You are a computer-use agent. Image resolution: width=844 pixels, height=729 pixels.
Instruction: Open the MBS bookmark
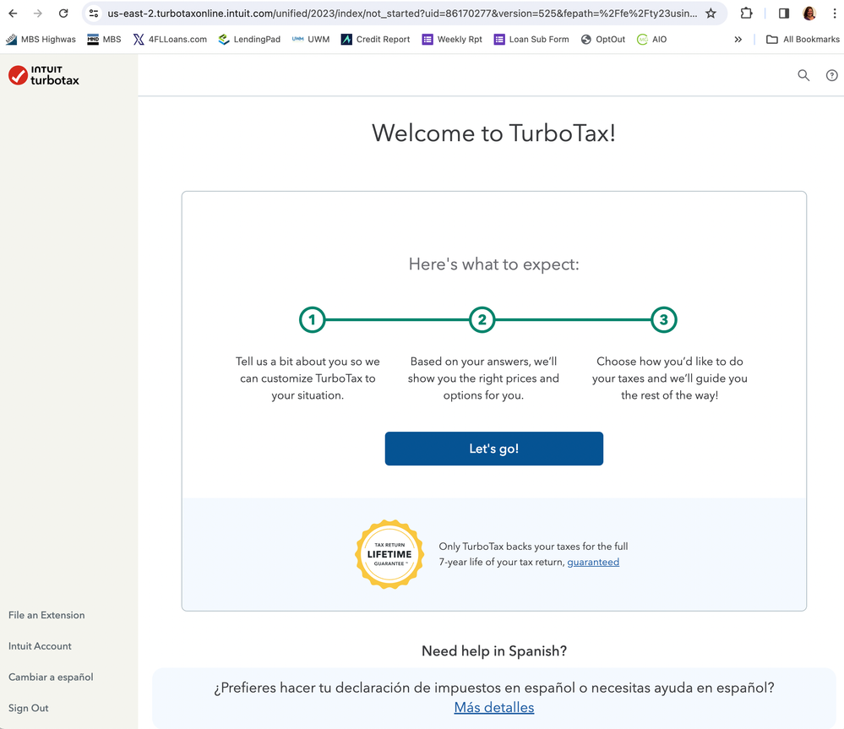coord(104,39)
